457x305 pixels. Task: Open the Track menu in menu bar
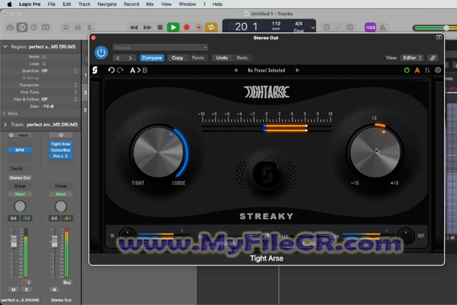84,4
